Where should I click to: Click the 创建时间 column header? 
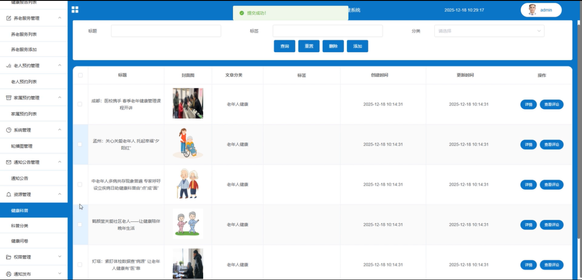[x=379, y=75]
